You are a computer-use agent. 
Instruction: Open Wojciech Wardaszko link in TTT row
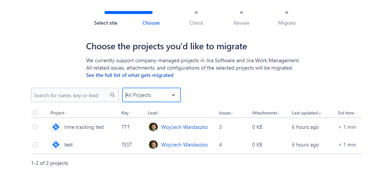(184, 127)
